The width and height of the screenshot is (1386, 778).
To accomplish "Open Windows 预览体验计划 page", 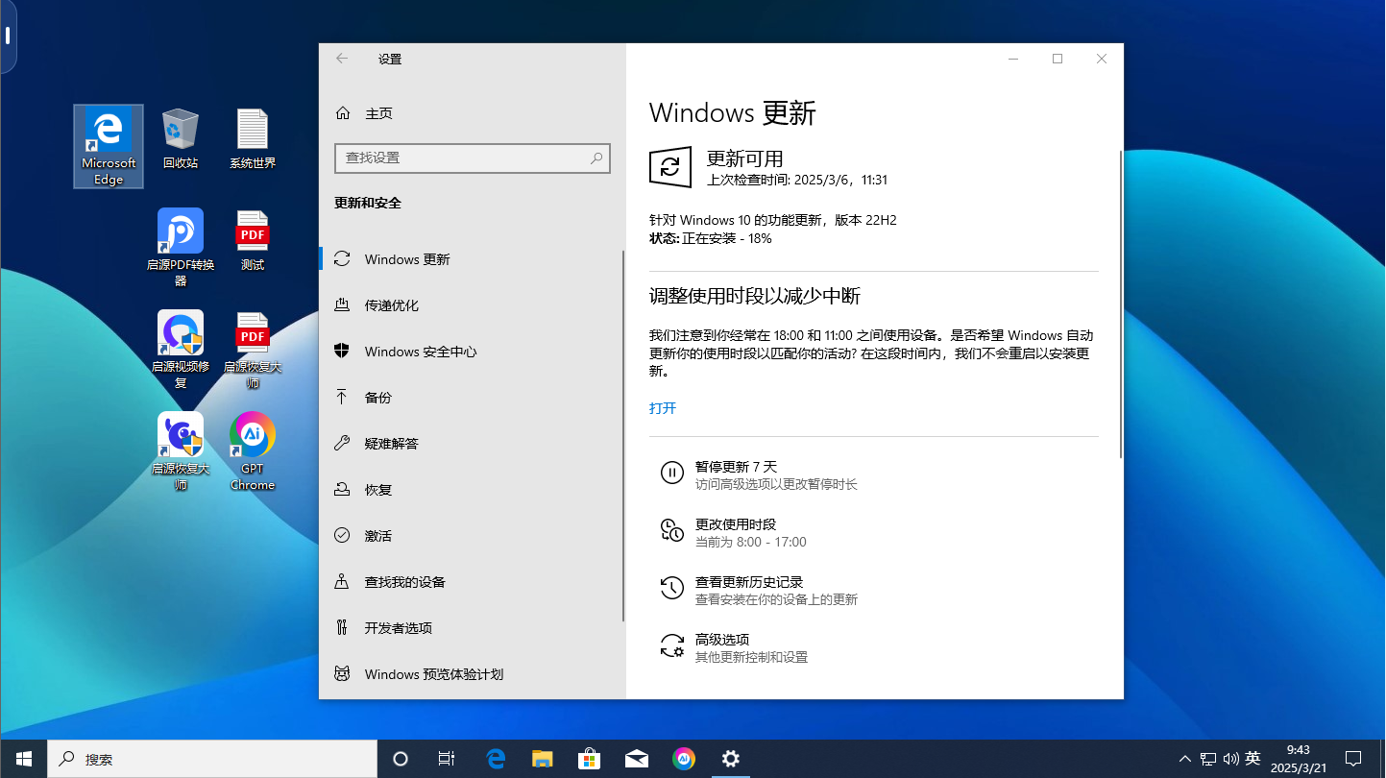I will pos(472,674).
